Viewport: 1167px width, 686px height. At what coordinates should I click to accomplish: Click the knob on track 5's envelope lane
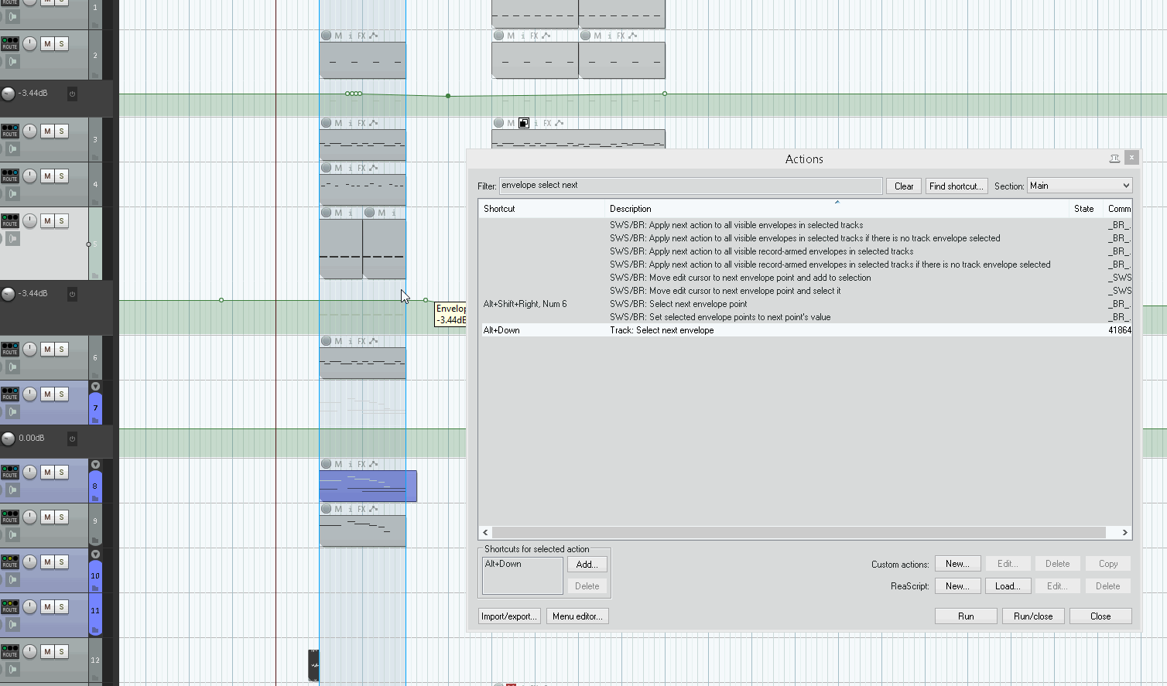pos(8,294)
